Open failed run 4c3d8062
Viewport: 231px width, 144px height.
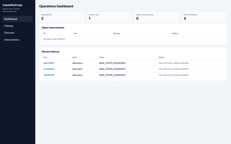(x=49, y=69)
